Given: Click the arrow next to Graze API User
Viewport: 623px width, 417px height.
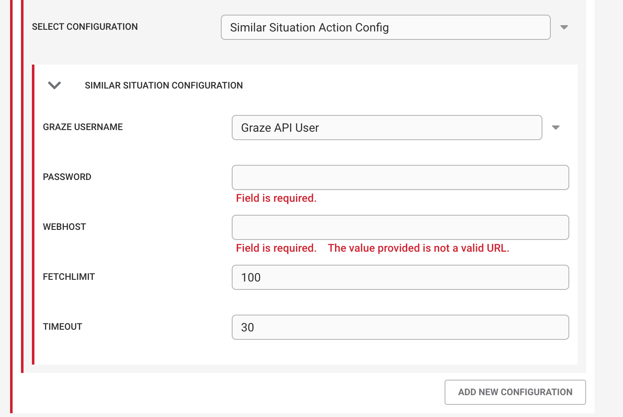Looking at the screenshot, I should pos(556,128).
